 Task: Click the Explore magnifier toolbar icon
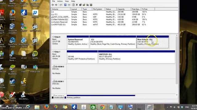[x=87, y=5]
